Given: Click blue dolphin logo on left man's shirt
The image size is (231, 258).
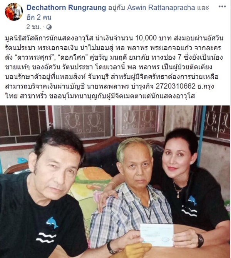Looking at the screenshot, I should tap(52, 223).
